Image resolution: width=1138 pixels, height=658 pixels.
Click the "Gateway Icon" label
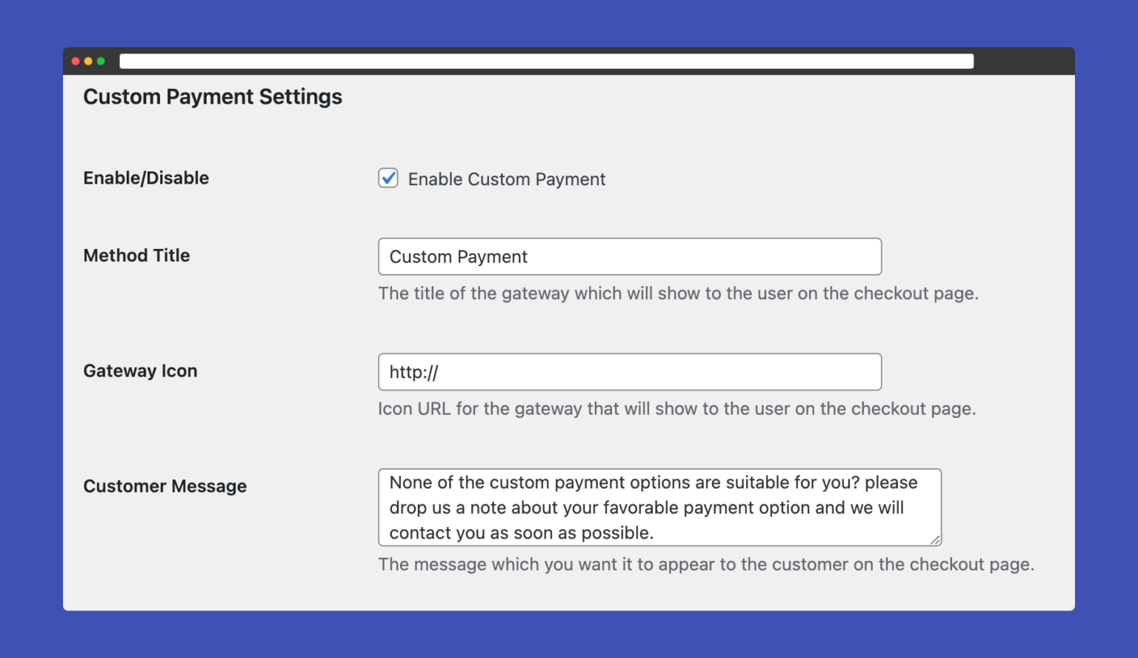[x=140, y=371]
